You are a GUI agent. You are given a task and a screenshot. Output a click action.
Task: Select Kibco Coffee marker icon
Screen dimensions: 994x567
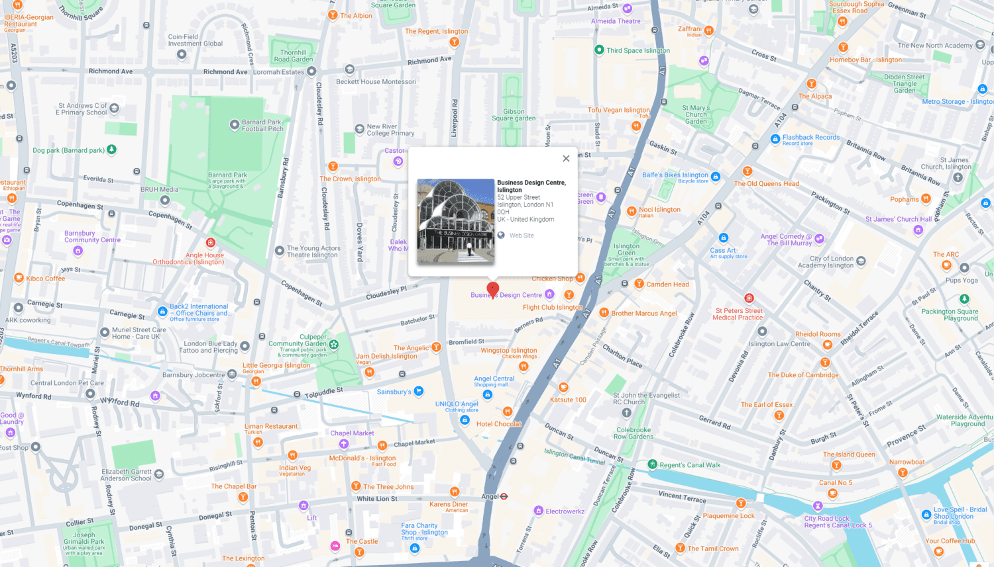point(19,278)
